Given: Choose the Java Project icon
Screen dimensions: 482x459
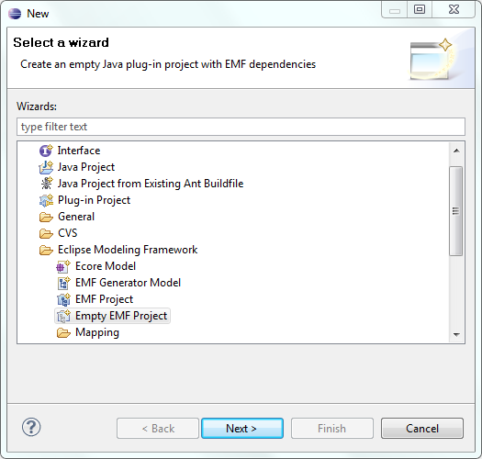Looking at the screenshot, I should point(46,167).
